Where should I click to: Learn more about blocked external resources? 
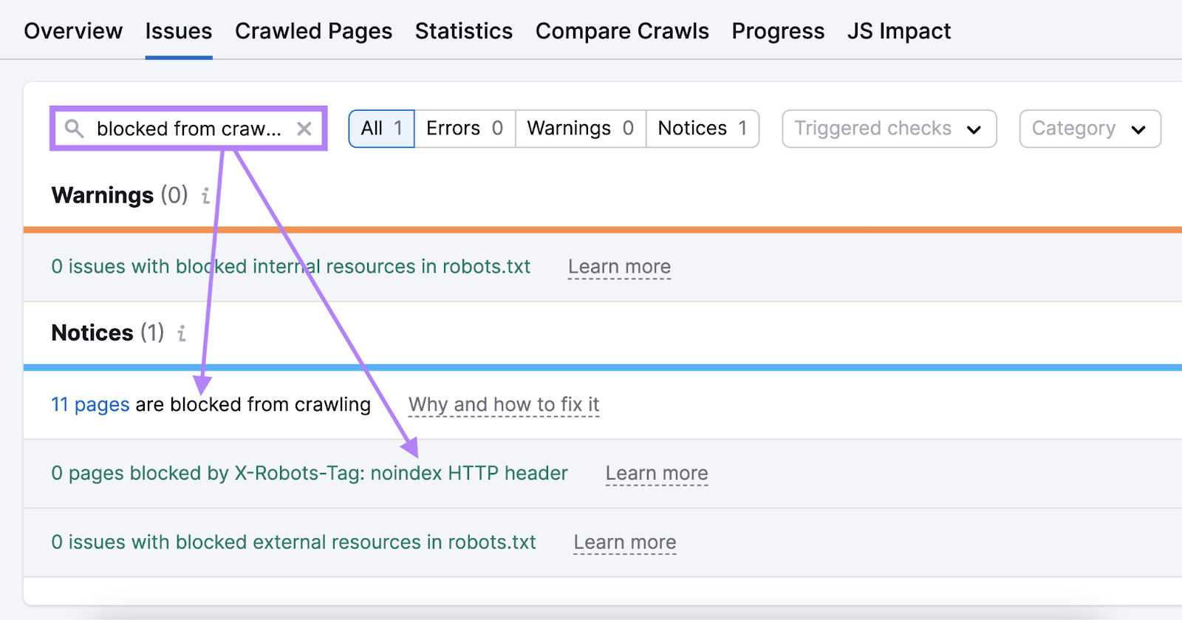[624, 542]
